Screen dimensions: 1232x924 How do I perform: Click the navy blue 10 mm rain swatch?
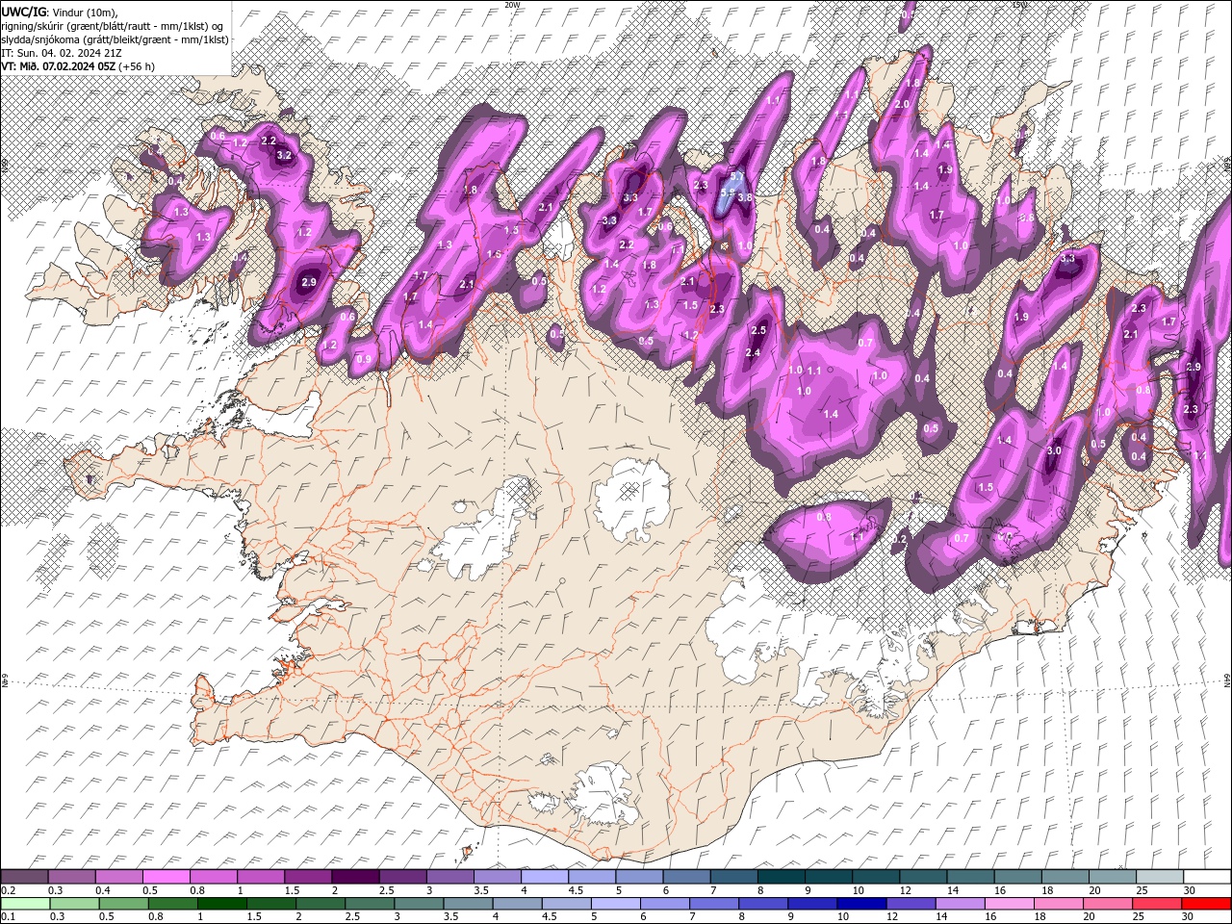click(x=860, y=904)
